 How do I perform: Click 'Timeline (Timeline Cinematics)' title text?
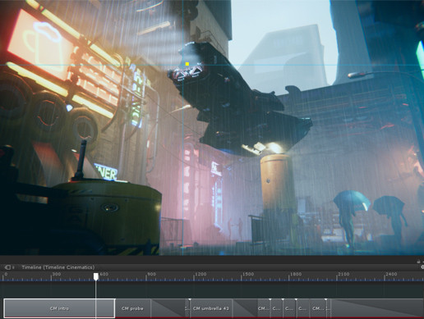pos(58,267)
